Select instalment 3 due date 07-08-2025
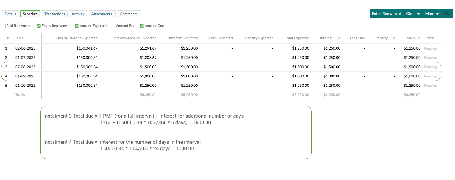The height and width of the screenshot is (180, 455). 26,67
